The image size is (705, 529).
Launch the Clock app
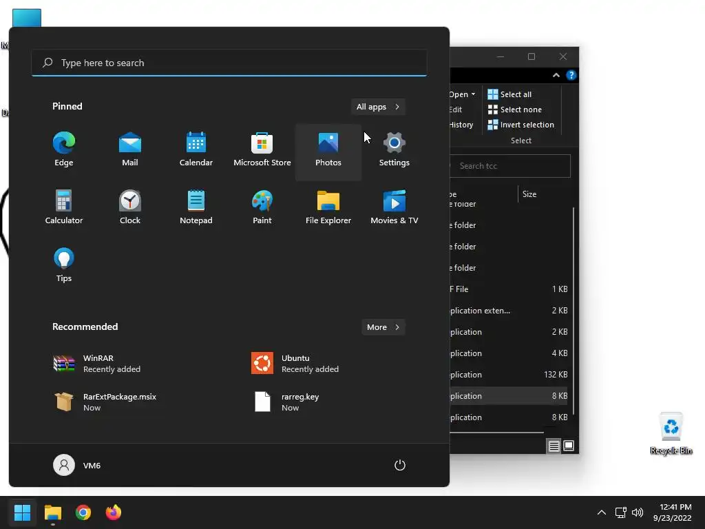pos(130,208)
